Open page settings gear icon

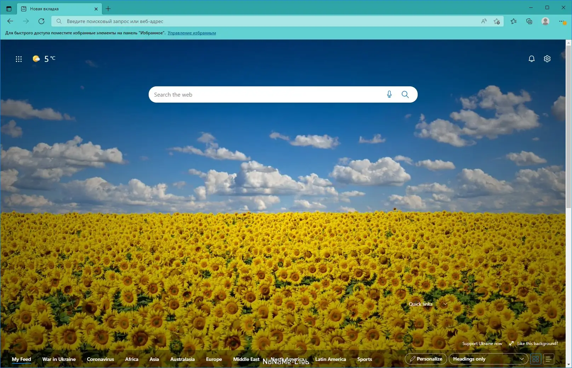547,59
